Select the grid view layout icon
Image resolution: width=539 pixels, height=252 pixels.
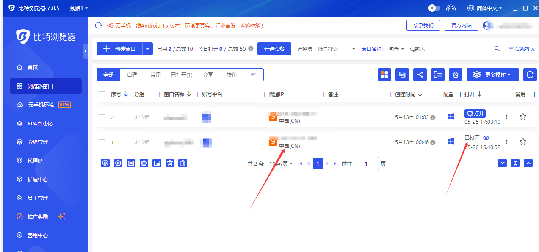[384, 75]
